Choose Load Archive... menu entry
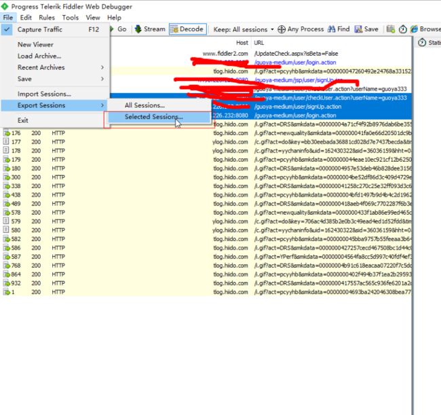Image resolution: width=441 pixels, height=415 pixels. (x=55, y=56)
